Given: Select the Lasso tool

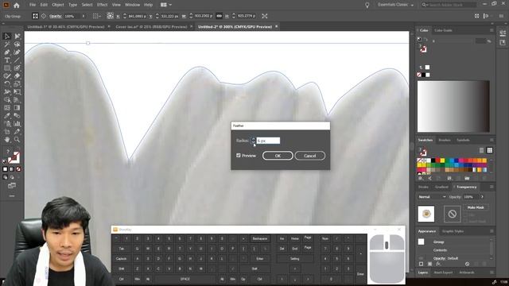Looking at the screenshot, I should [x=17, y=44].
